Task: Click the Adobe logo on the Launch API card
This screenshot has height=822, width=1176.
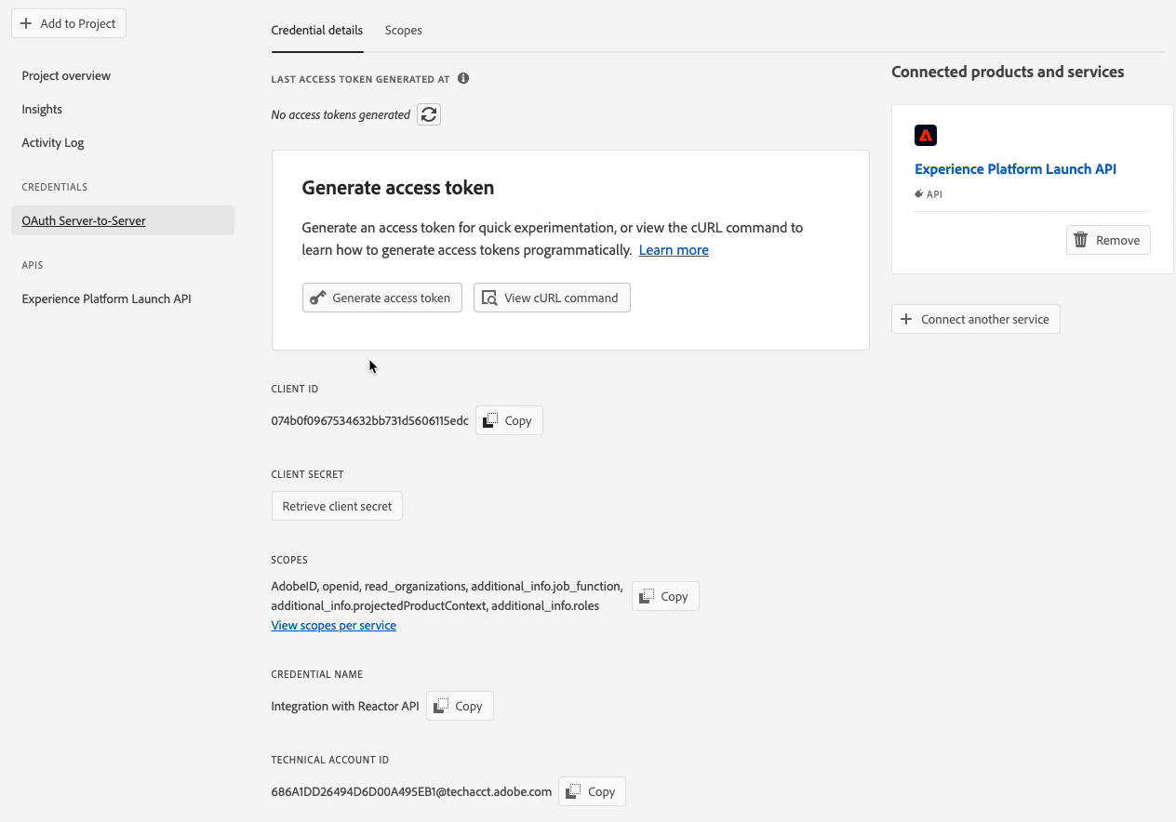Action: (925, 136)
